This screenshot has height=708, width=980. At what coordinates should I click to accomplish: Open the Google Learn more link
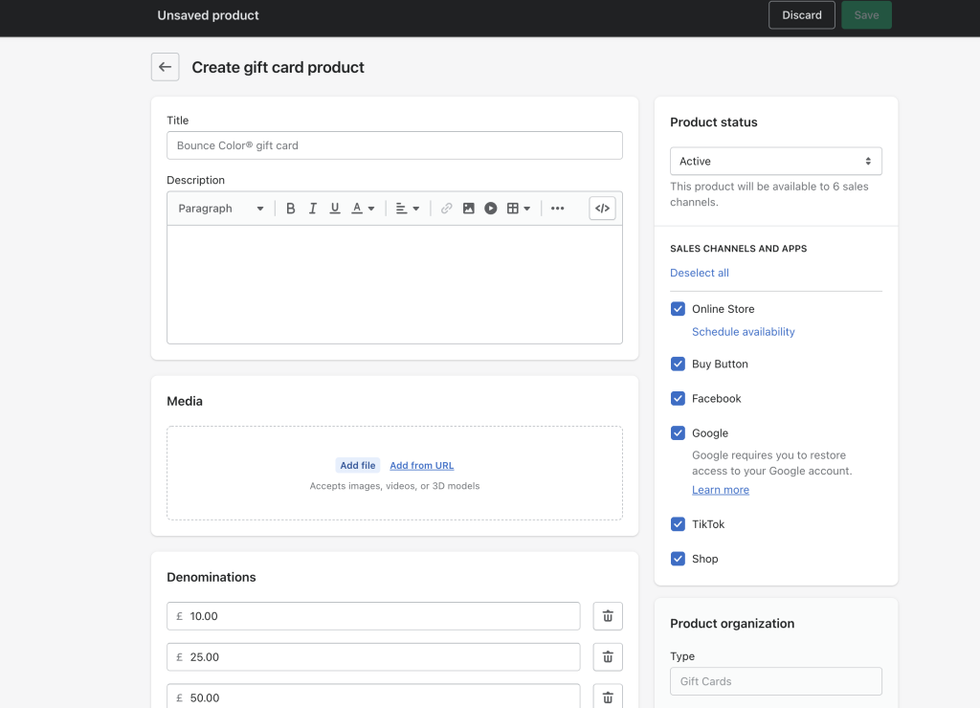721,490
